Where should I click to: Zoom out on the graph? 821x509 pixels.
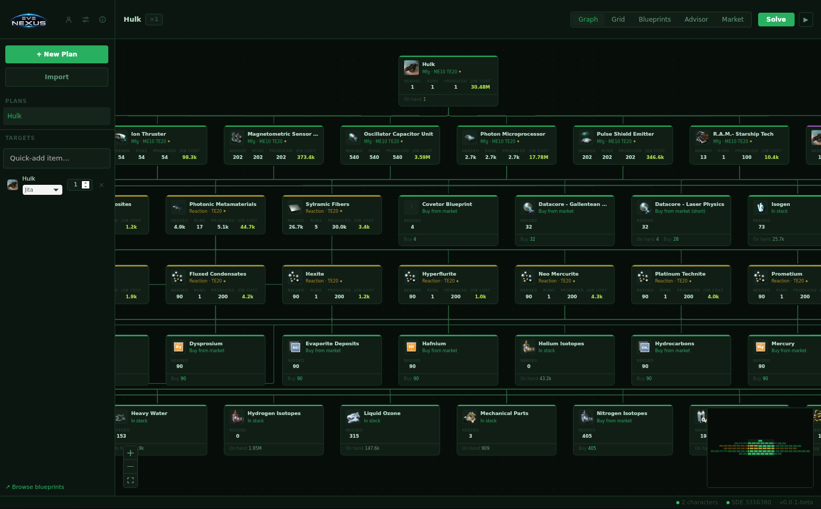[x=130, y=467]
